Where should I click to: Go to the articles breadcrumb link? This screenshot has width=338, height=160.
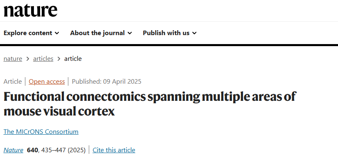point(43,59)
